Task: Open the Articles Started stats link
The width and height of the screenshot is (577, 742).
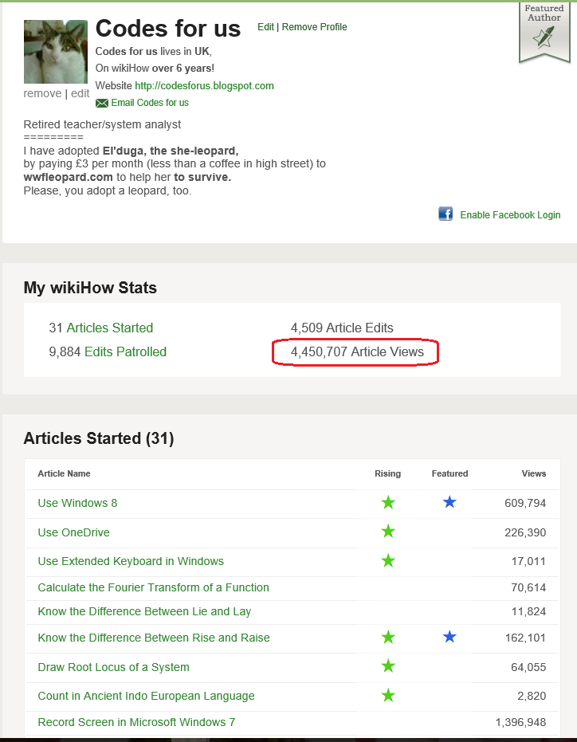Action: [110, 328]
